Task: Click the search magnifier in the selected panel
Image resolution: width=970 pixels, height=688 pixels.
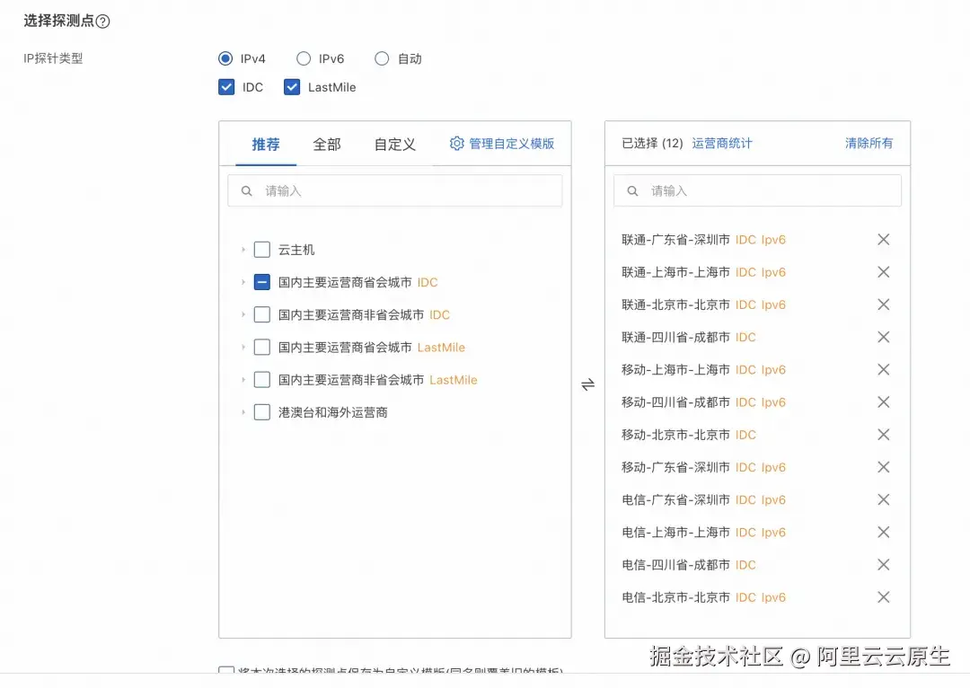Action: point(632,190)
